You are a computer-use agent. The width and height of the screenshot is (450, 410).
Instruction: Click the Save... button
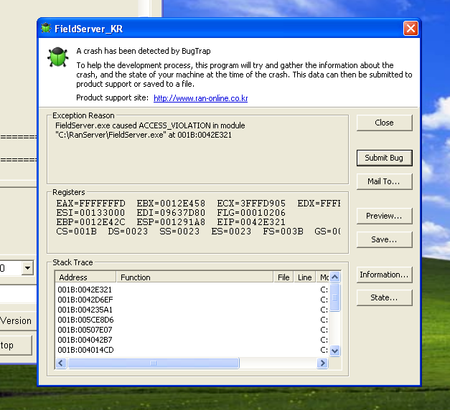point(384,239)
